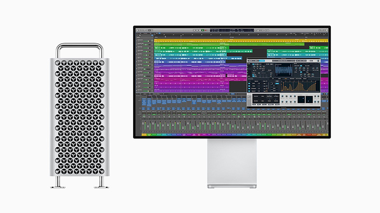Switch to the Simple tab in Alchemy
The image size is (380, 213).
(257, 61)
